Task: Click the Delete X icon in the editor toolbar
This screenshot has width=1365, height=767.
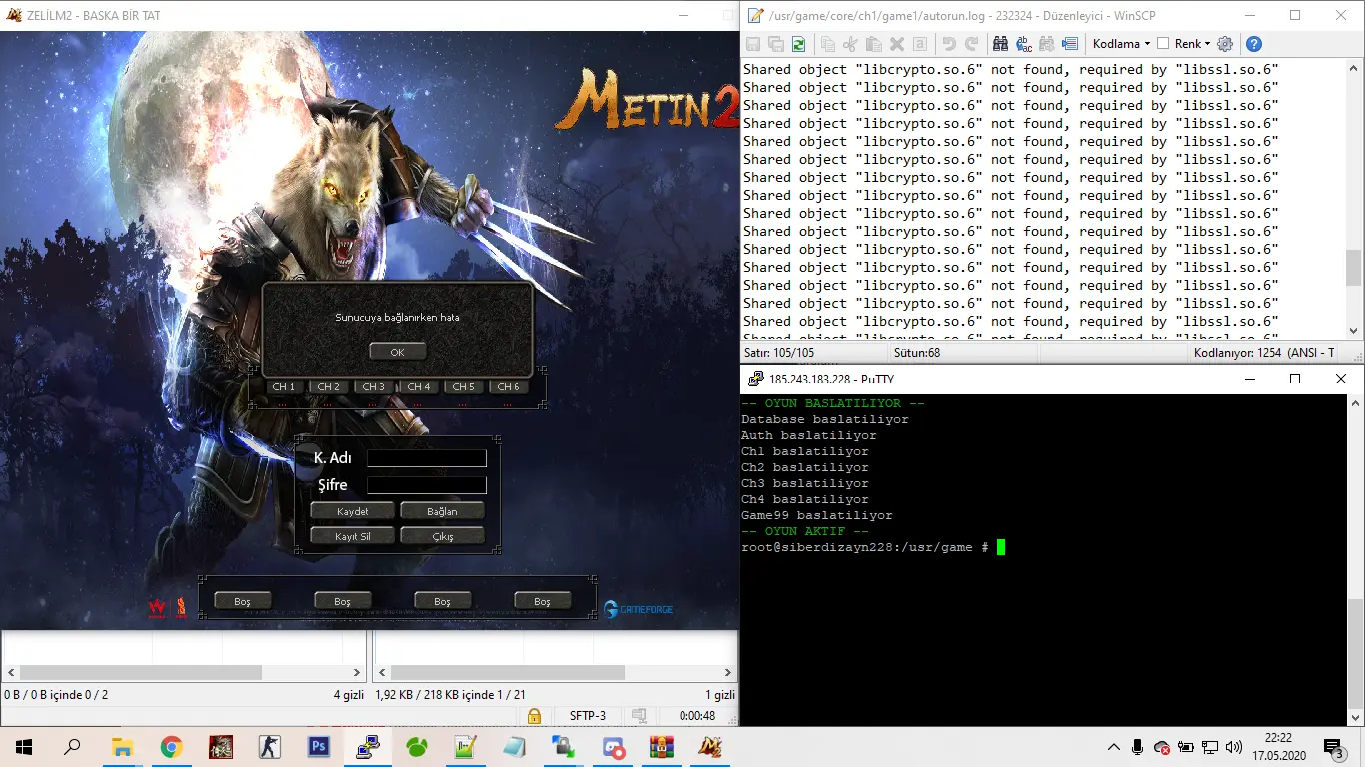Action: tap(896, 44)
